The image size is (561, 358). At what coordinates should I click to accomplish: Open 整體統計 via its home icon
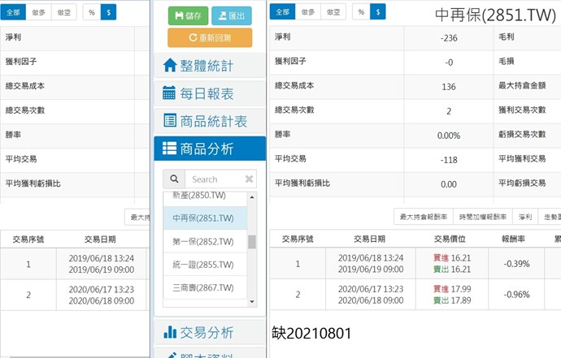coord(170,66)
